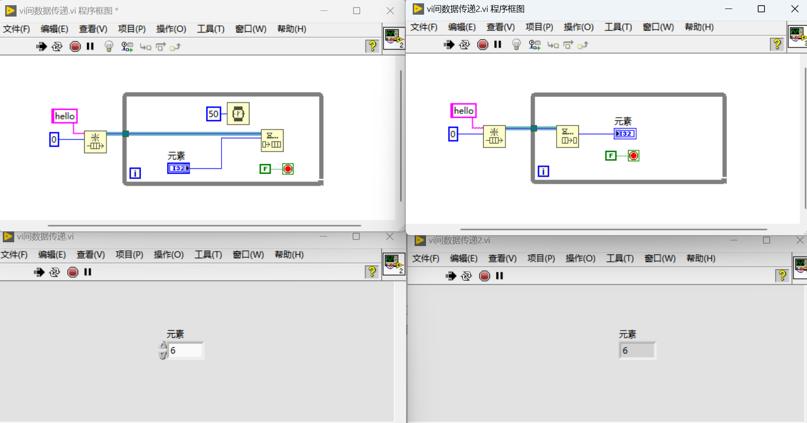Open 操作(O) menu in vi间数据传递2 block diagram
The width and height of the screenshot is (807, 423).
[x=578, y=27]
